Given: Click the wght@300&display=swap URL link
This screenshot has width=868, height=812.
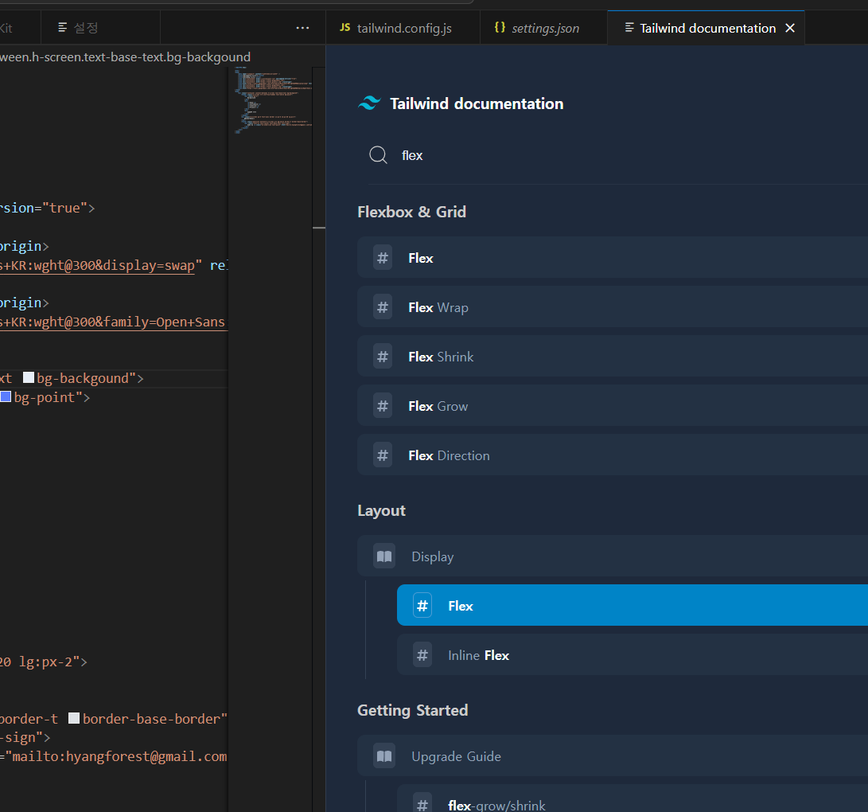Looking at the screenshot, I should 97,265.
